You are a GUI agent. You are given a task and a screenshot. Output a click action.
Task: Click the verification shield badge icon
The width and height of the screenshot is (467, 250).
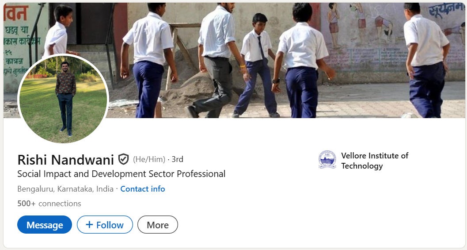[124, 159]
